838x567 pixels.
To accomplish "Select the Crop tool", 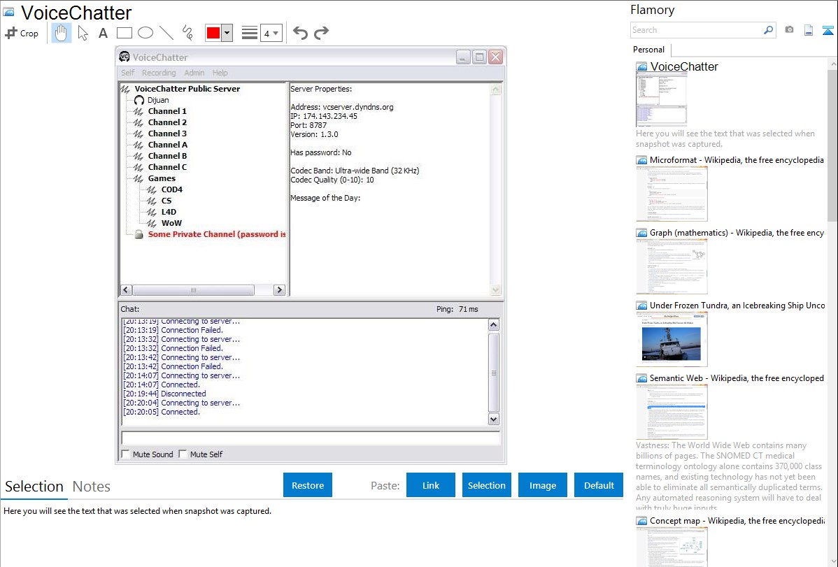I will click(22, 33).
